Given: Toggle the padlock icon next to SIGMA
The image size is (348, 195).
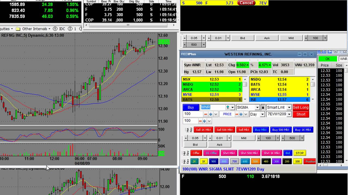Looking at the screenshot, I should click(263, 108).
